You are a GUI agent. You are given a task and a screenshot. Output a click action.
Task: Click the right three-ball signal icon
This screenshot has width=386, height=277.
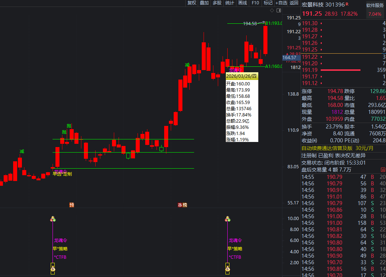point(228,219)
